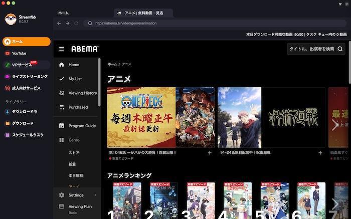This screenshot has height=219, width=351.
Task: Click the Genre grid icon
Action: [62, 140]
